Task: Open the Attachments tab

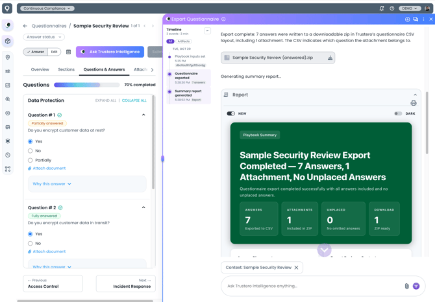Action: (140, 69)
